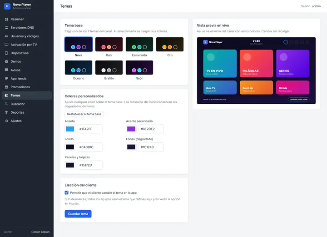The width and height of the screenshot is (327, 237).
Task: Click the blue circle icon in preview header
Action: click(286, 42)
